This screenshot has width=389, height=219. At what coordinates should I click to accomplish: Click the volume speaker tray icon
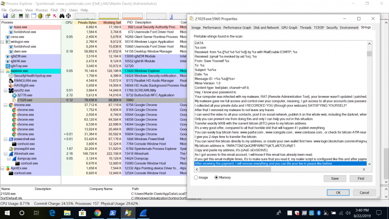click(348, 213)
